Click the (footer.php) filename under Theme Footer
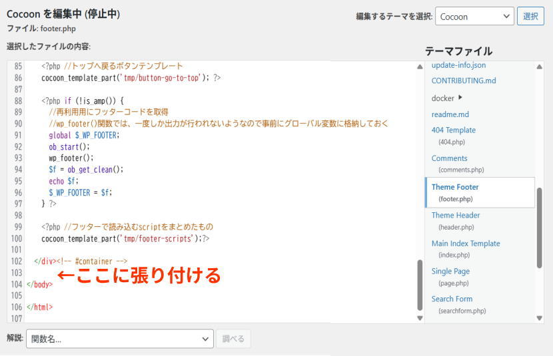 pyautogui.click(x=455, y=200)
